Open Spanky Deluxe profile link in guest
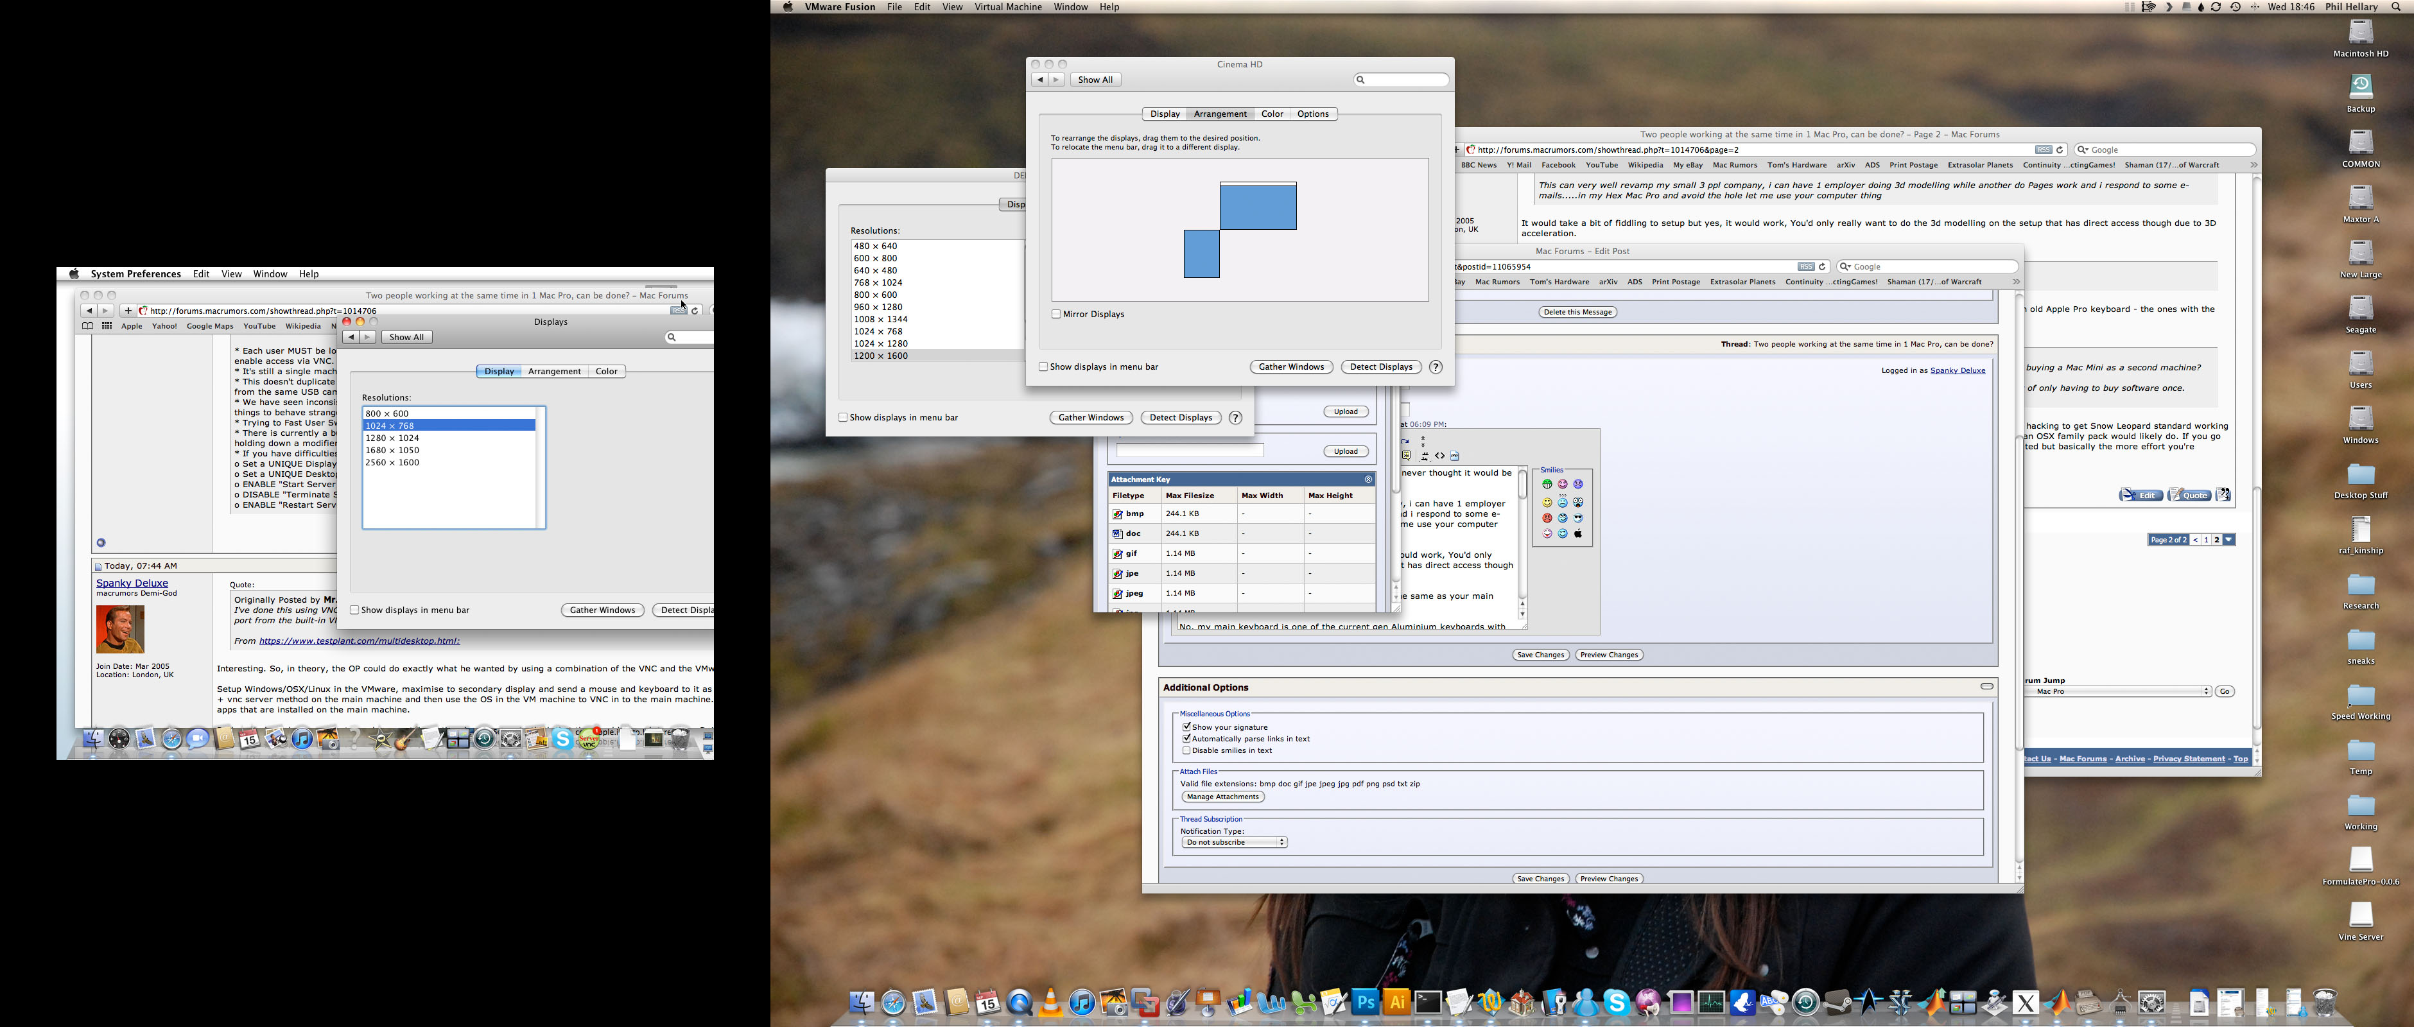2414x1027 pixels. tap(132, 583)
